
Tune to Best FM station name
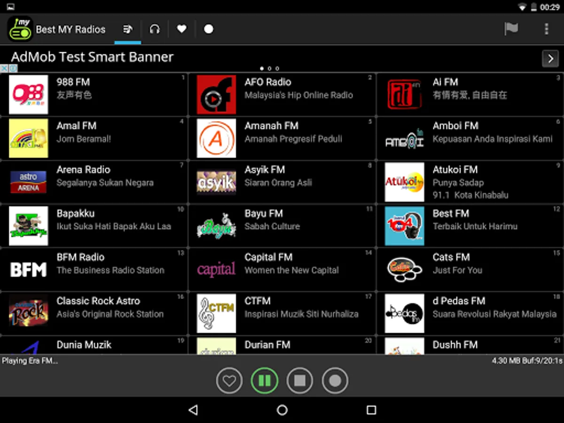point(451,213)
